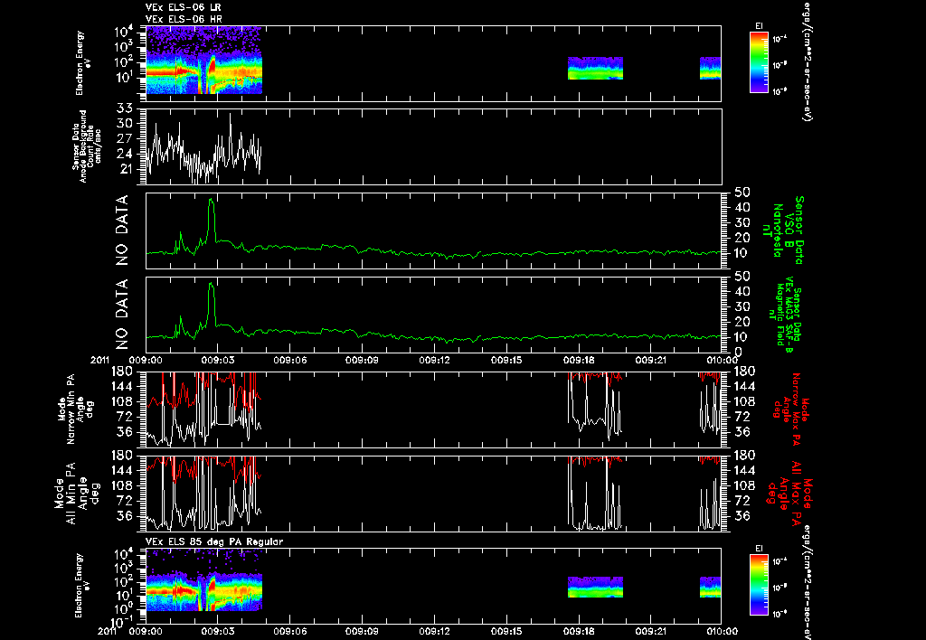Click the Electron Energy axis label of top spectrogram
The image size is (926, 640).
point(80,62)
